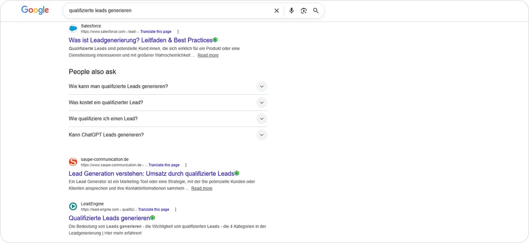Click the 'Salesforce' site name

(x=91, y=26)
